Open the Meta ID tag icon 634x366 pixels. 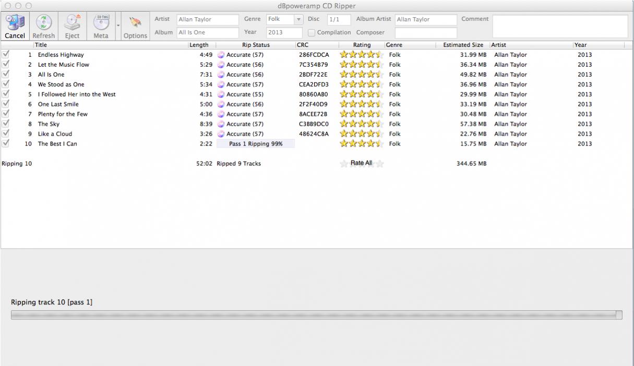coord(101,23)
